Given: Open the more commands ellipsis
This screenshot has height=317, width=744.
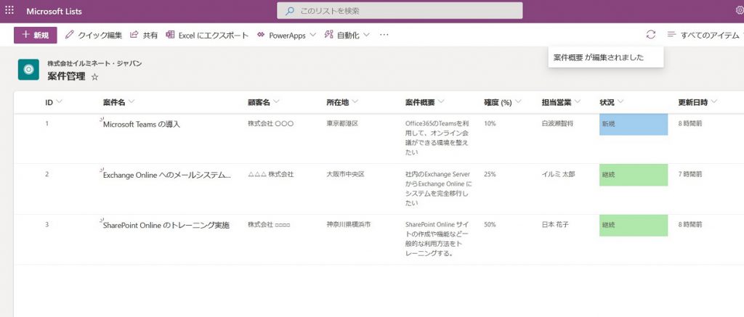Looking at the screenshot, I should point(384,35).
